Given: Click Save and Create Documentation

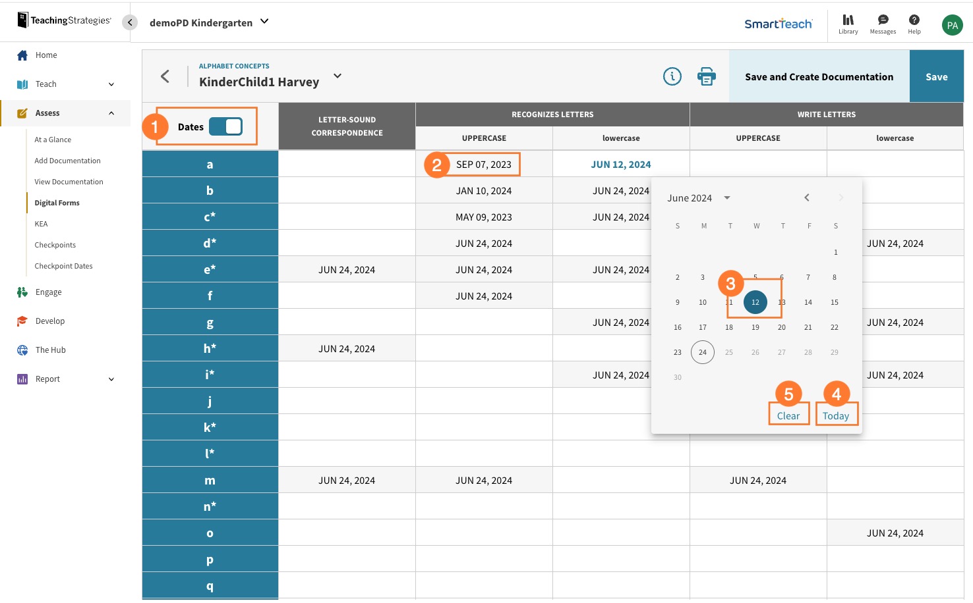Looking at the screenshot, I should coord(819,77).
